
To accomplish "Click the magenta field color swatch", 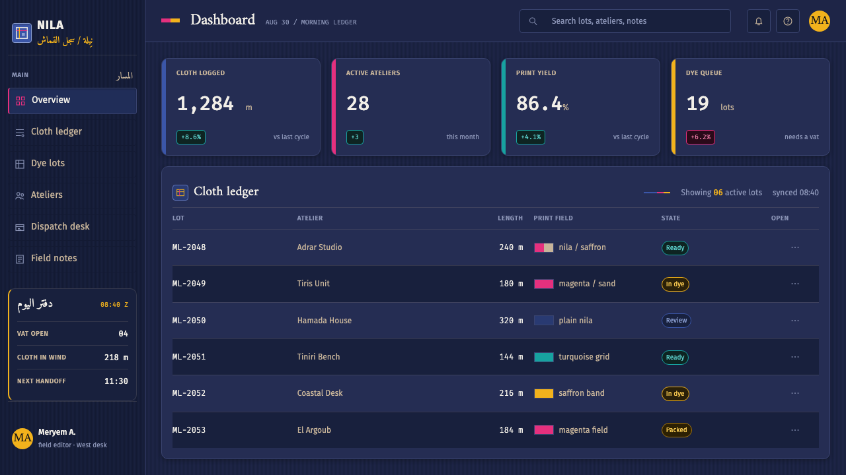I will click(x=544, y=430).
